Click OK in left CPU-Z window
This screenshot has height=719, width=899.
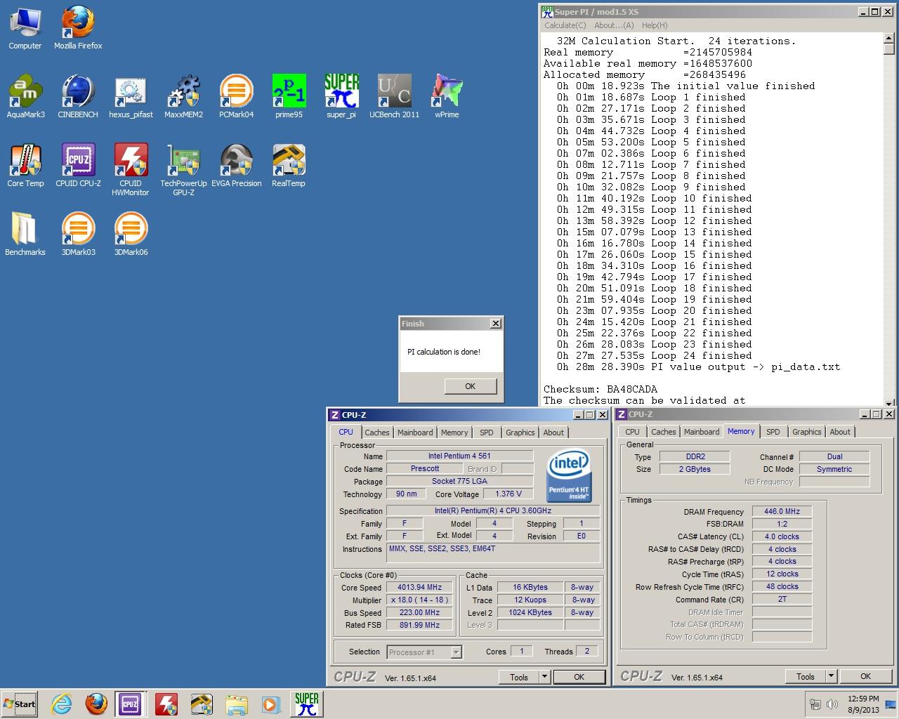point(579,677)
